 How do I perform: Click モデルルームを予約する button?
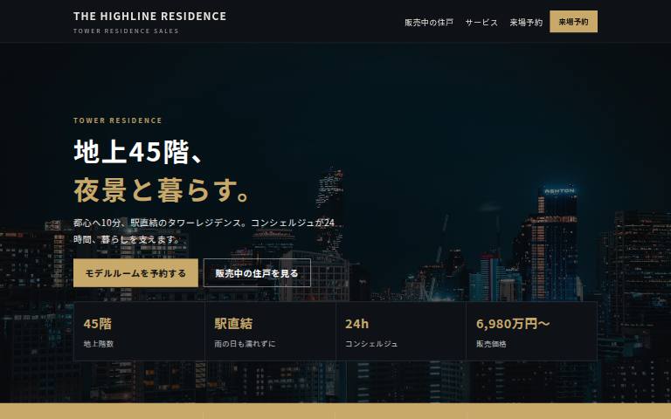(x=135, y=272)
